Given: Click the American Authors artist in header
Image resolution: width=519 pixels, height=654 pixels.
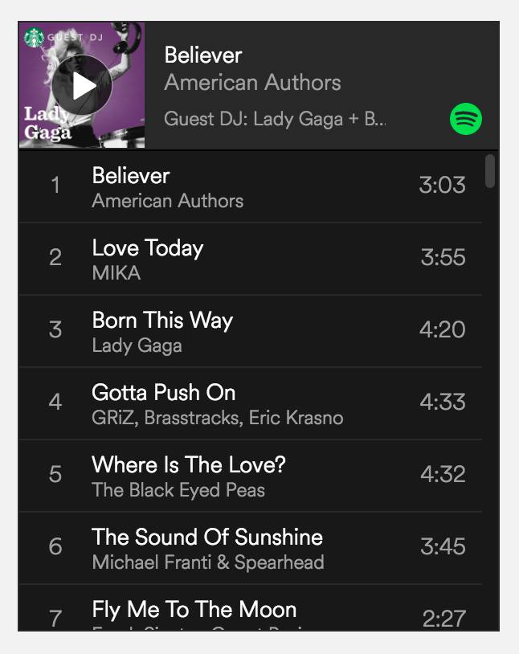Looking at the screenshot, I should pyautogui.click(x=252, y=83).
